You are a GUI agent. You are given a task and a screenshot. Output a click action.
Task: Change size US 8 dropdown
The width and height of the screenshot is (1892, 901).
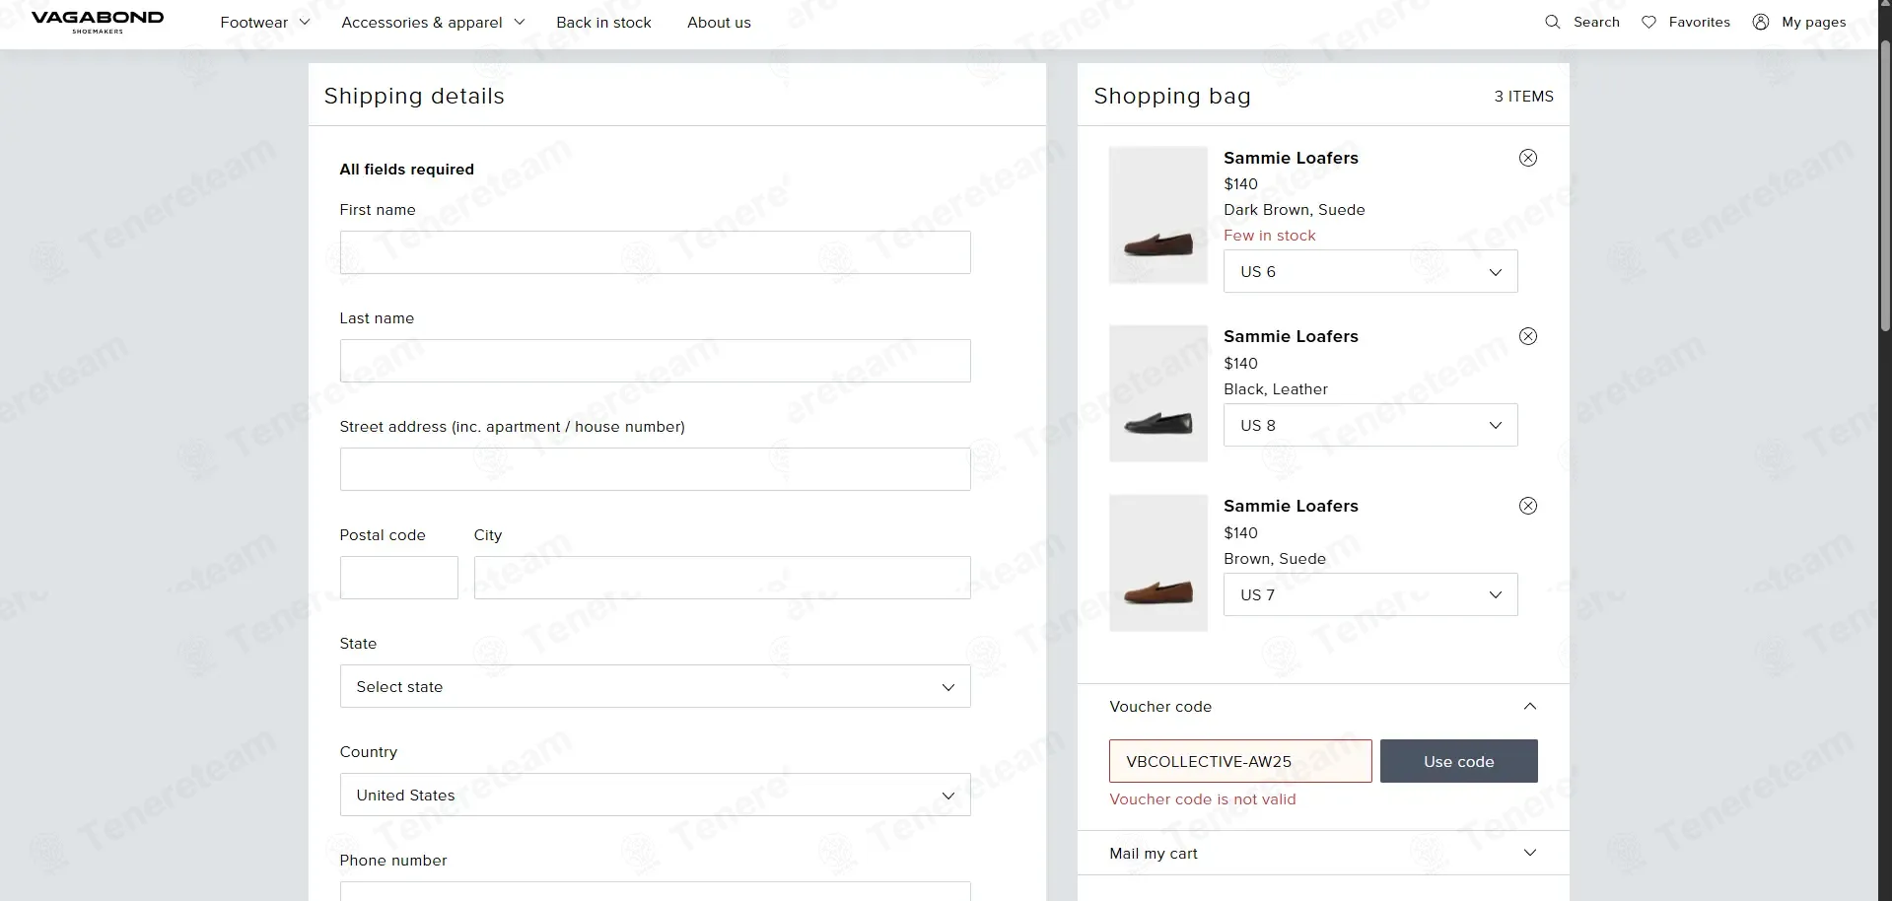coord(1370,425)
